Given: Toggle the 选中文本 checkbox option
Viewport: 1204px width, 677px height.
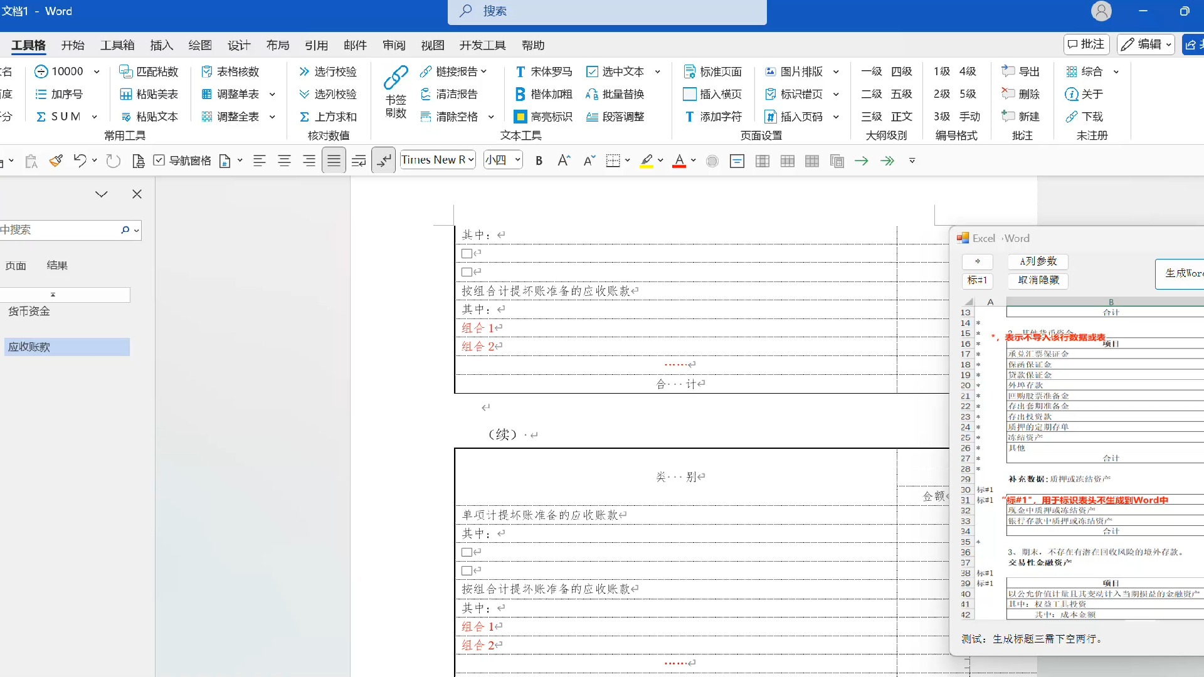Looking at the screenshot, I should point(592,71).
